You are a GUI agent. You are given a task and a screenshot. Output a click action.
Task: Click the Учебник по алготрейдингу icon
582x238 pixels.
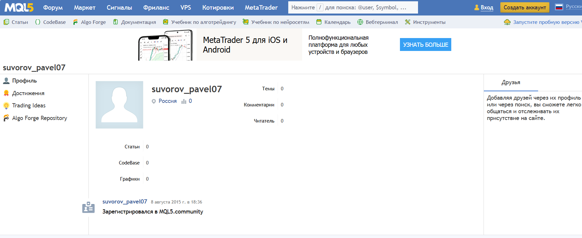[166, 22]
